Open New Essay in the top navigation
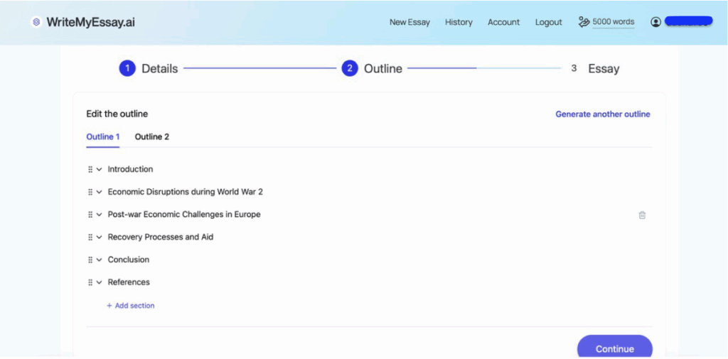This screenshot has height=359, width=728. [x=409, y=22]
